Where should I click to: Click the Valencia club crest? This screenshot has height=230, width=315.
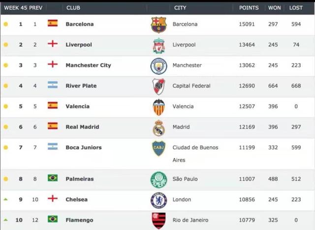158,107
